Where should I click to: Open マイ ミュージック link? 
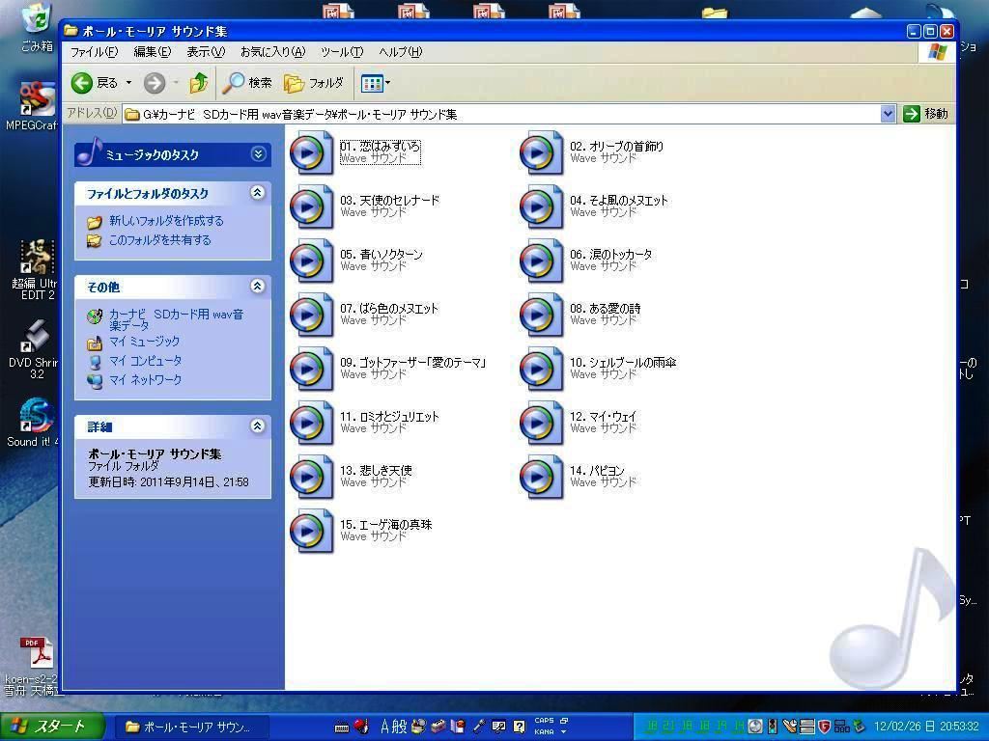[145, 342]
